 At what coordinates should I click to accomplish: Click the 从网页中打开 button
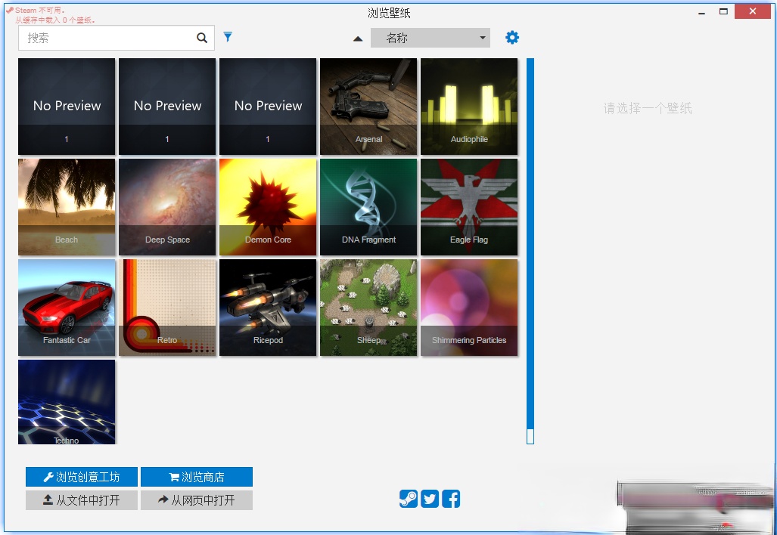point(196,500)
